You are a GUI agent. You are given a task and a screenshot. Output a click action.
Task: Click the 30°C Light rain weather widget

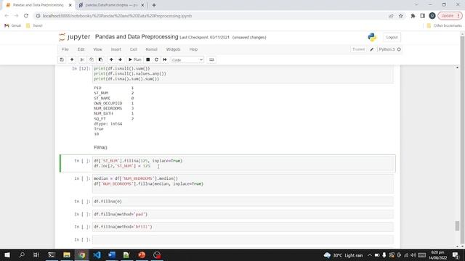[x=343, y=255]
